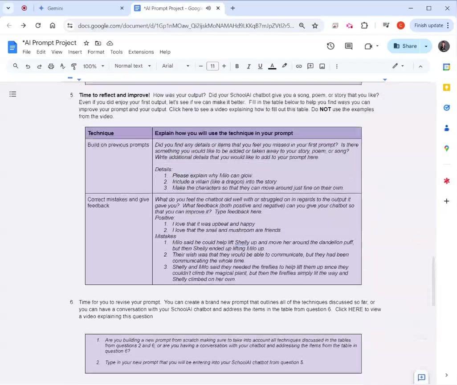Open the comments history icon
The width and height of the screenshot is (457, 385).
[349, 46]
